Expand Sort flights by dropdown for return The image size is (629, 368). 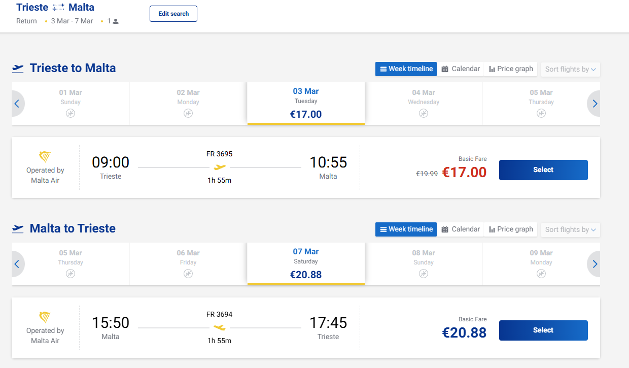(x=570, y=229)
